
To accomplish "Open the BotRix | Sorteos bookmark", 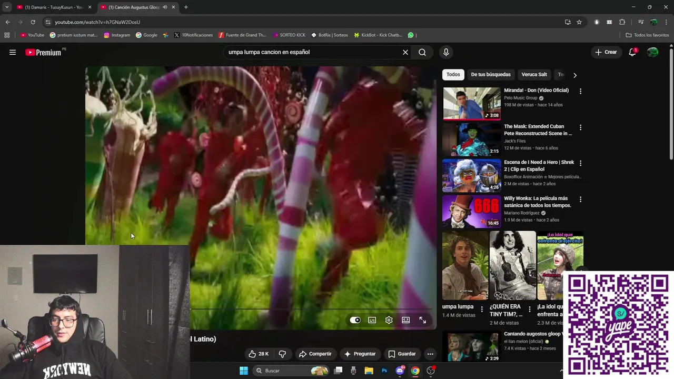I will pos(330,35).
